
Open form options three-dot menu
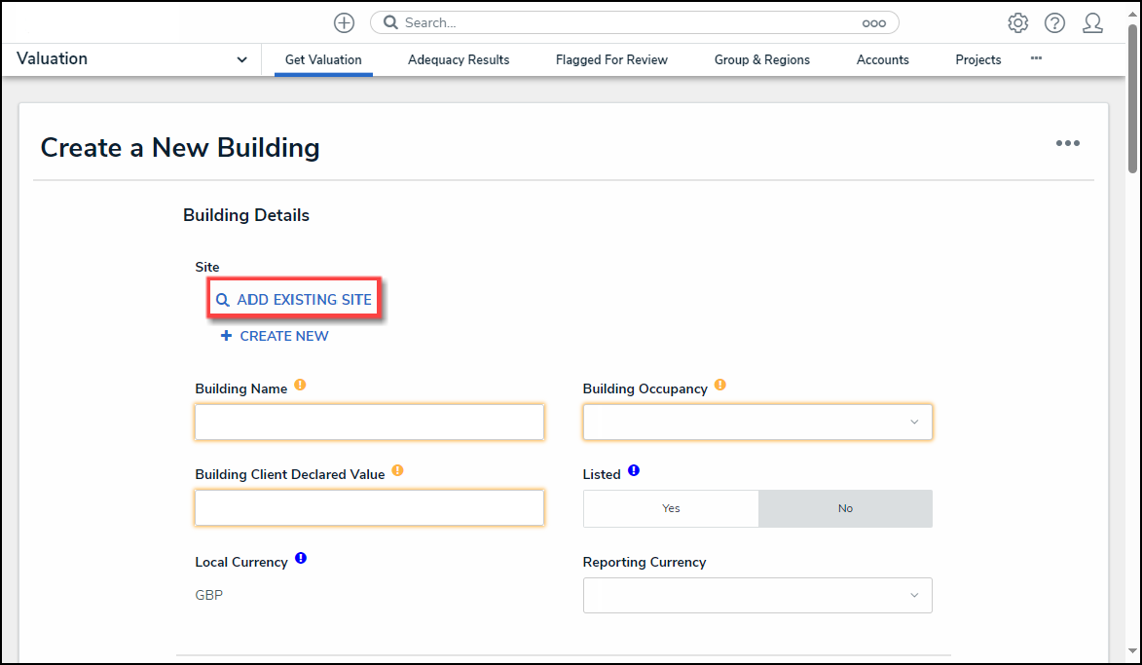(1068, 143)
